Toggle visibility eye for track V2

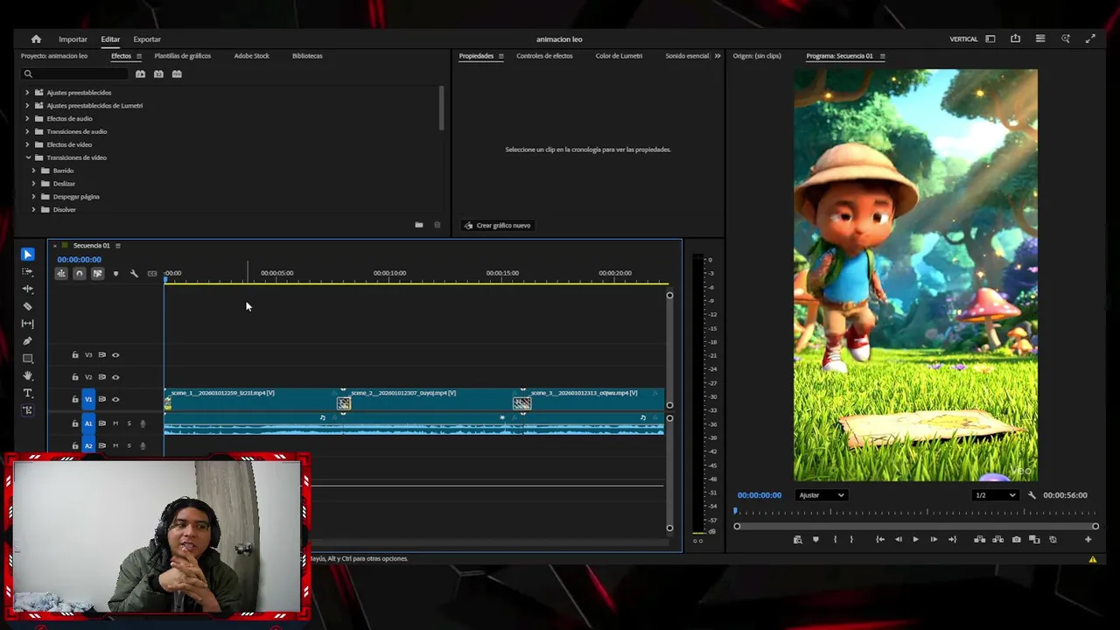pyautogui.click(x=115, y=377)
